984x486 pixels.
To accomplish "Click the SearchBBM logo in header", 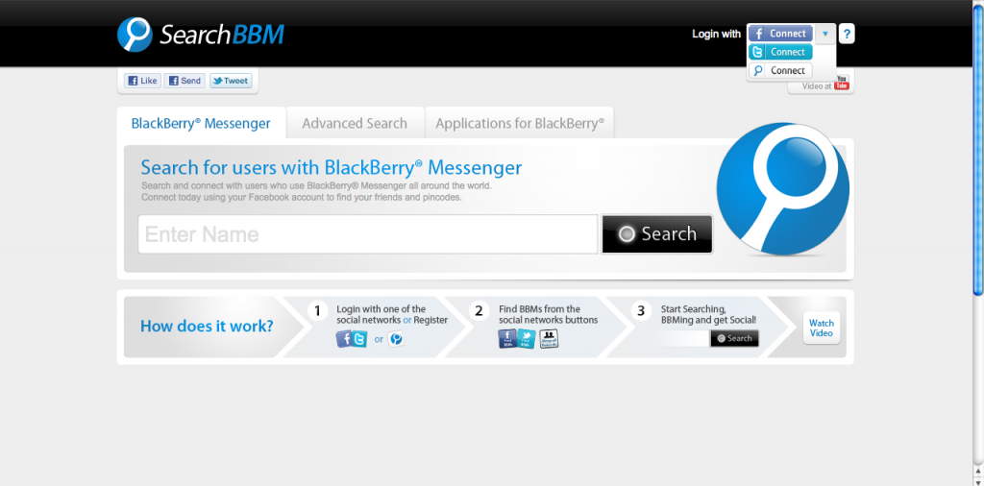I will [x=201, y=35].
